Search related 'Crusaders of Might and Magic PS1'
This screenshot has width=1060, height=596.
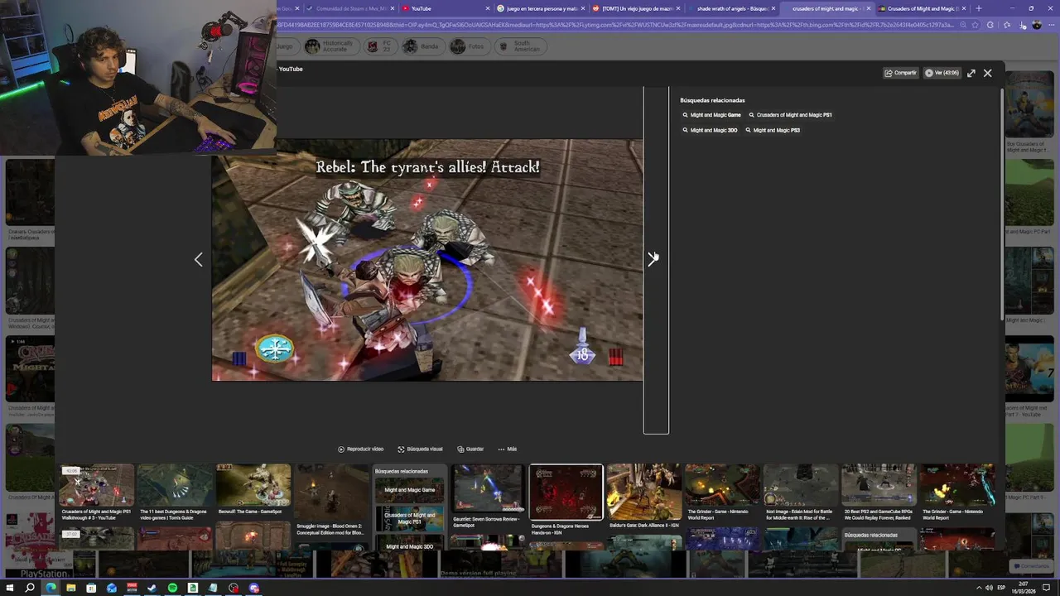coord(790,115)
